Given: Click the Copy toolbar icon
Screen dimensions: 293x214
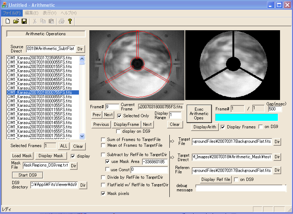Looking at the screenshot, I should (43, 21).
